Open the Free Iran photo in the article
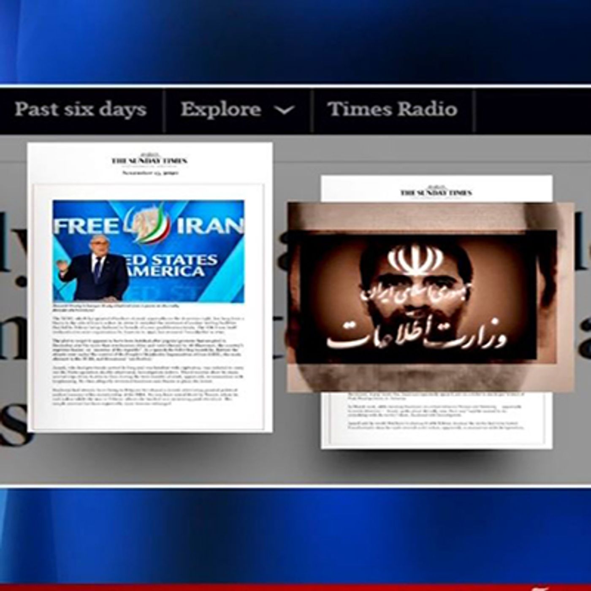This screenshot has width=591, height=591. coord(149,251)
